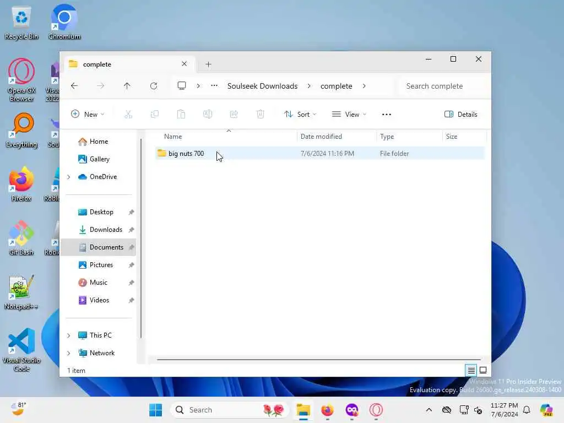Open Everything search desktop shortcut
Viewport: 564px width, 423px height.
click(x=21, y=131)
